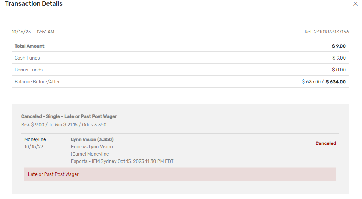Select the Cash Funds row label
The image size is (362, 199).
click(27, 58)
